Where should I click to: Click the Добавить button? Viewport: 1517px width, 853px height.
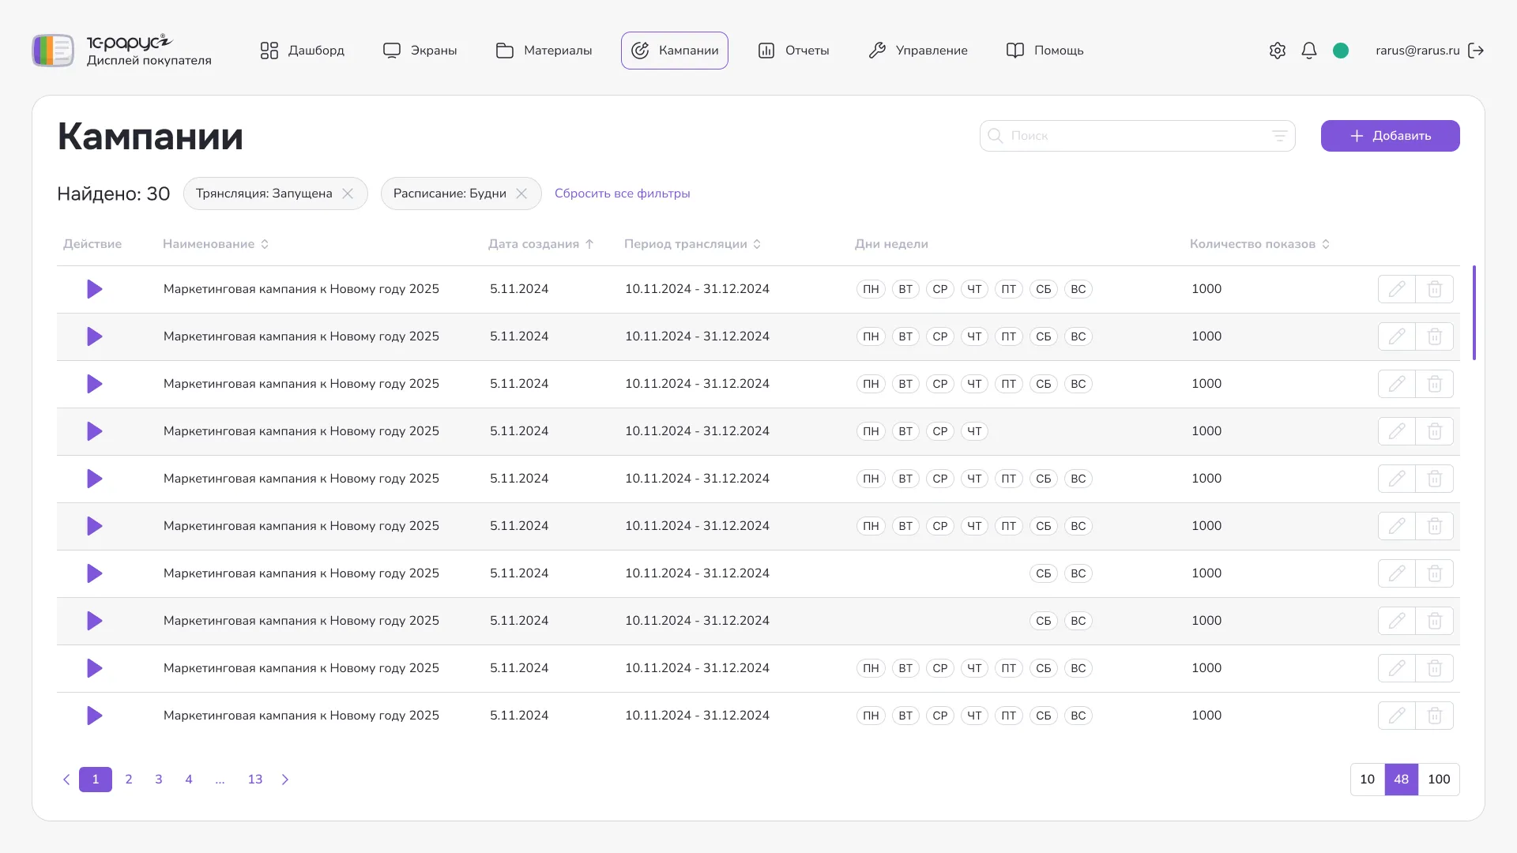[1390, 136]
